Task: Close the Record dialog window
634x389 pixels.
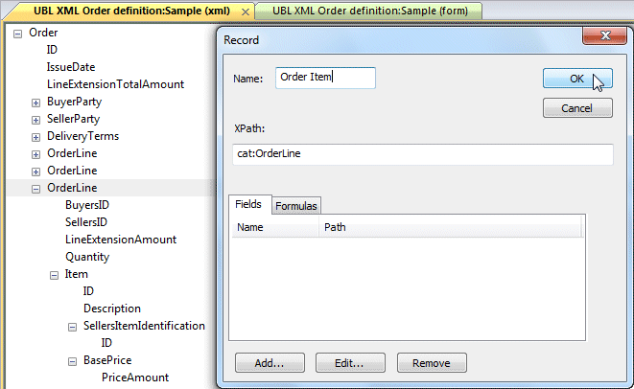Action: pos(604,35)
